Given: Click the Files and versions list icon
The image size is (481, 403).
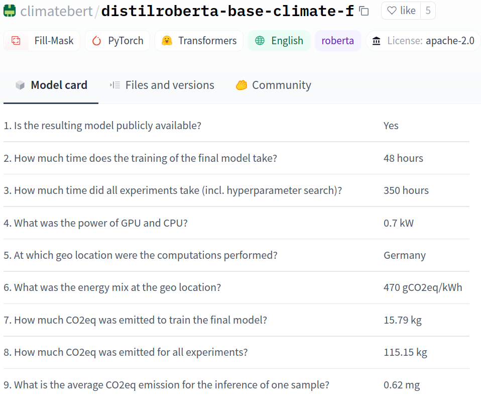Looking at the screenshot, I should [115, 85].
